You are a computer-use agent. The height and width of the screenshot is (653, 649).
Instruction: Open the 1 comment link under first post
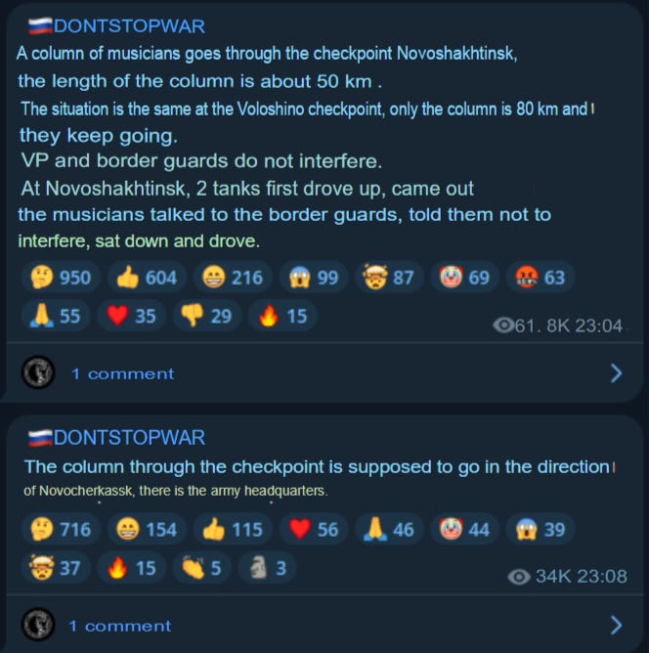(x=122, y=374)
